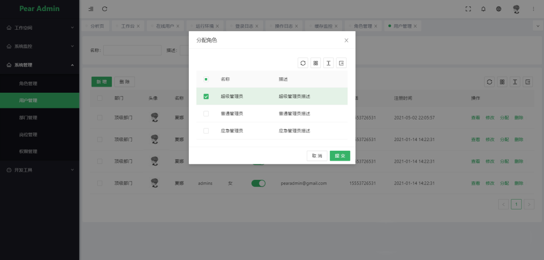Toggle the sidebar collapse icon in header
Viewport: 544px width, 260px height.
click(91, 9)
